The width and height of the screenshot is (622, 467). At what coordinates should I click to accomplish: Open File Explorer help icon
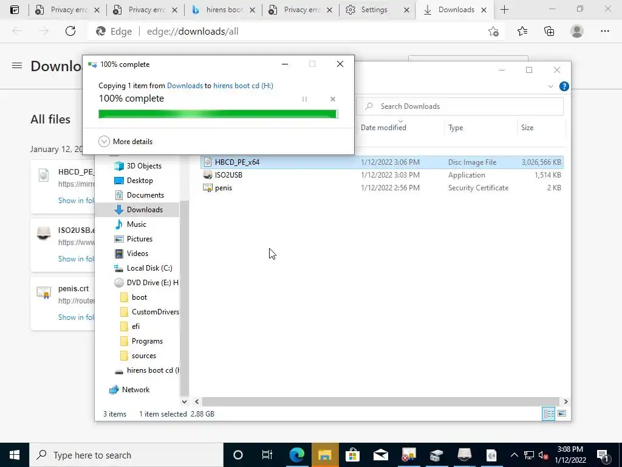(564, 86)
